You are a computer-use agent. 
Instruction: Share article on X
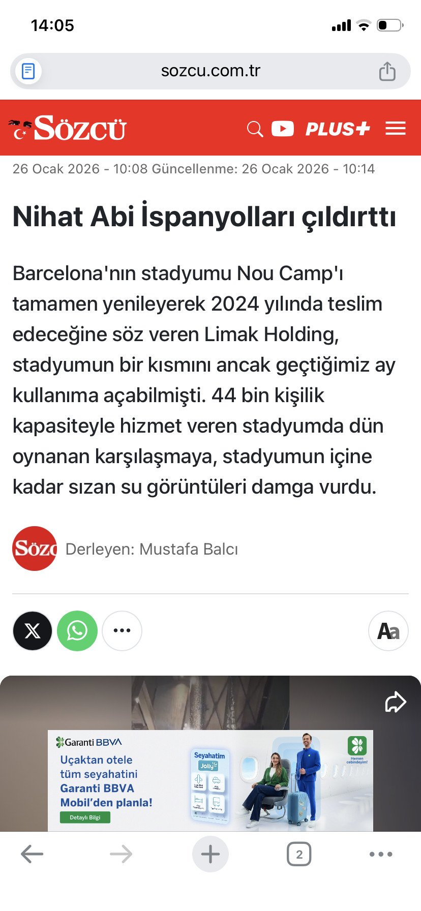tap(33, 631)
